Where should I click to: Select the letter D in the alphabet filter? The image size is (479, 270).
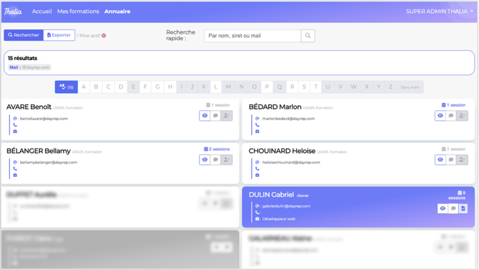(121, 87)
